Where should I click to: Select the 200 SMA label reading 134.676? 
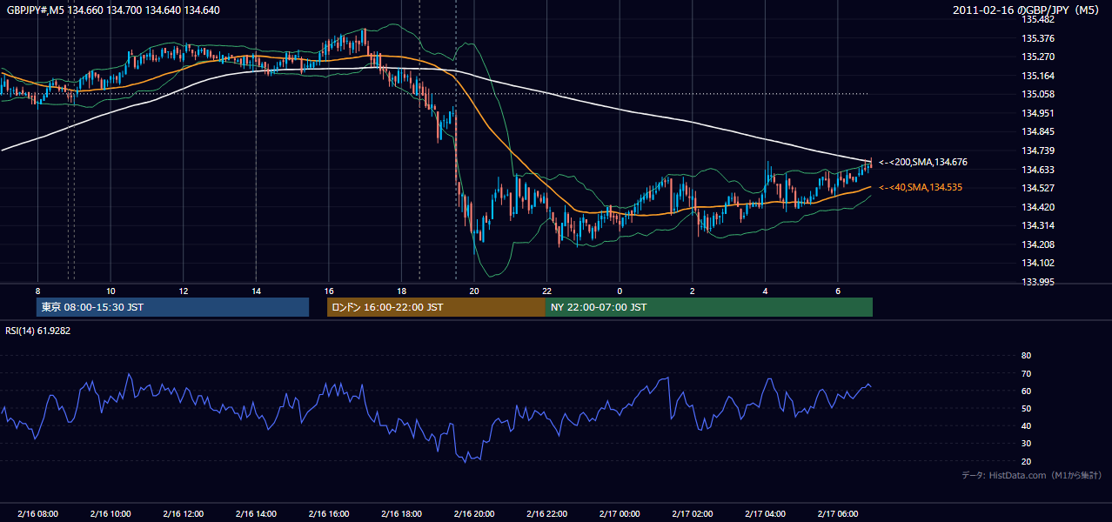pyautogui.click(x=923, y=162)
